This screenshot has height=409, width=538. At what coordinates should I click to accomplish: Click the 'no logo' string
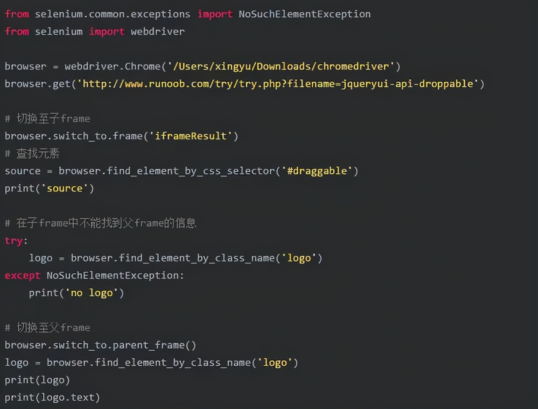[92, 293]
